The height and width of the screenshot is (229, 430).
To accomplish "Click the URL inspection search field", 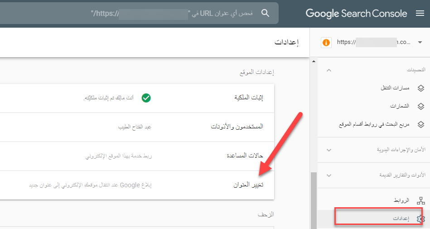I will point(139,13).
